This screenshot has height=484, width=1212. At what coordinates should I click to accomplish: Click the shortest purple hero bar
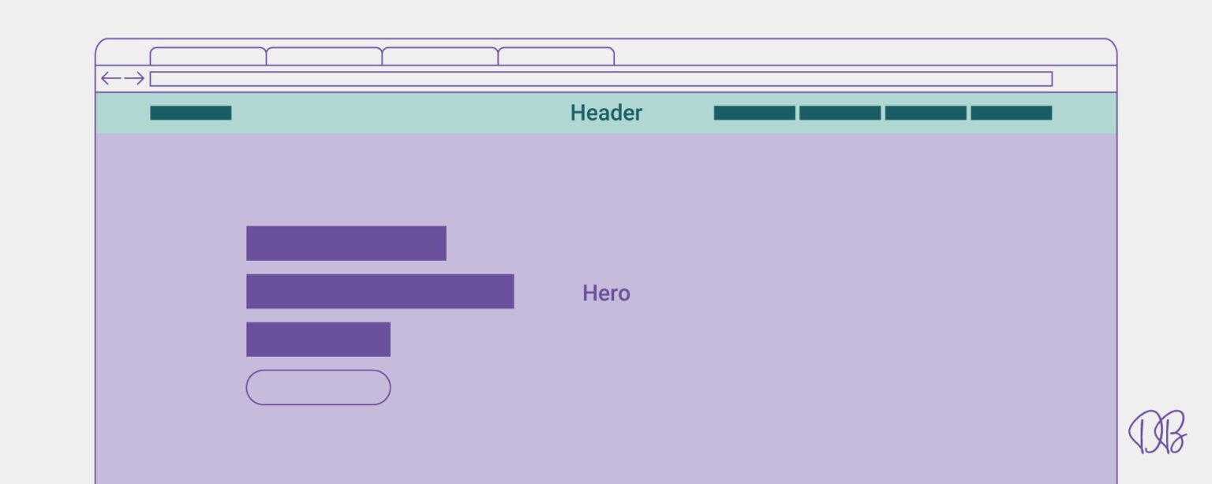(318, 339)
